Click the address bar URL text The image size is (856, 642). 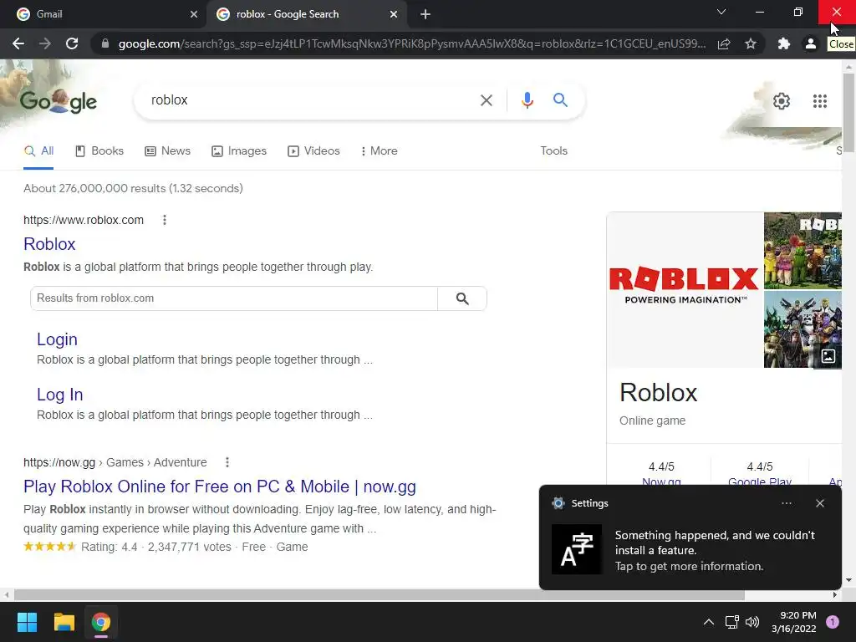tap(412, 43)
